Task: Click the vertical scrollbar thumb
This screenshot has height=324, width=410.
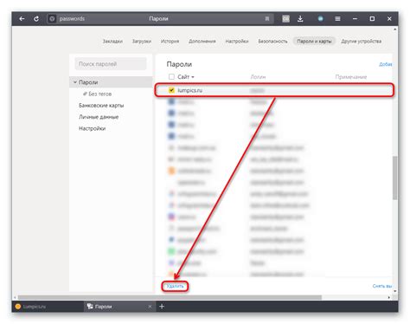Action: (394, 178)
